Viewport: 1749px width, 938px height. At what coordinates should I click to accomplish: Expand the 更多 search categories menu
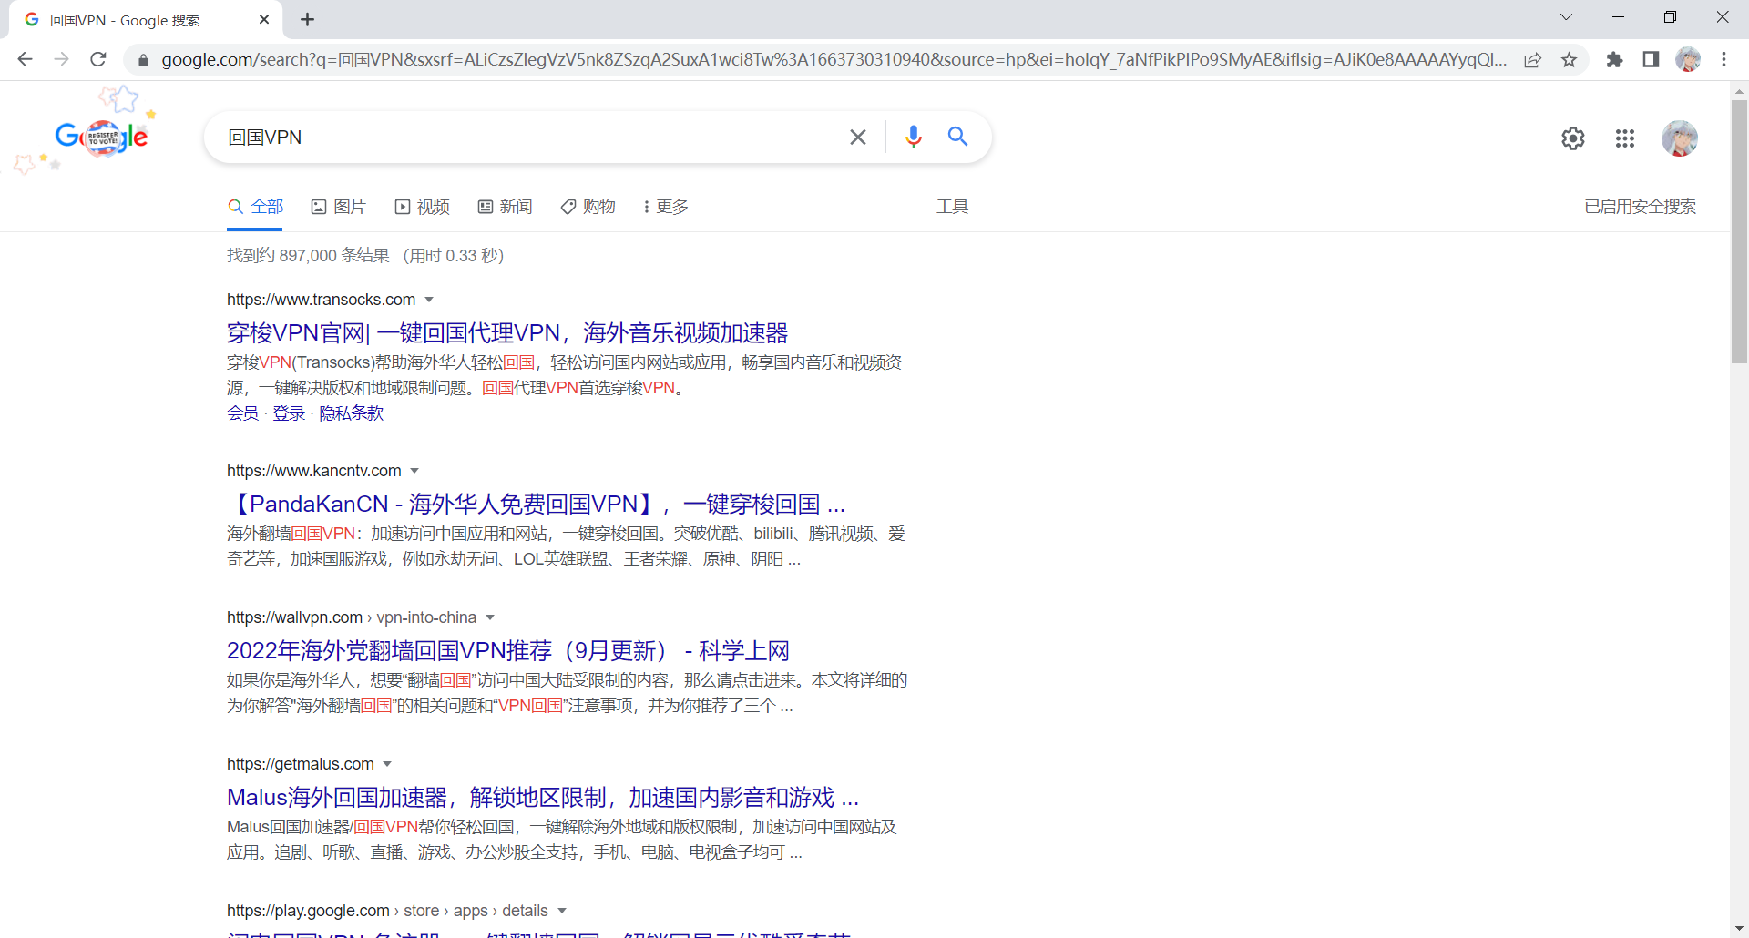point(666,207)
